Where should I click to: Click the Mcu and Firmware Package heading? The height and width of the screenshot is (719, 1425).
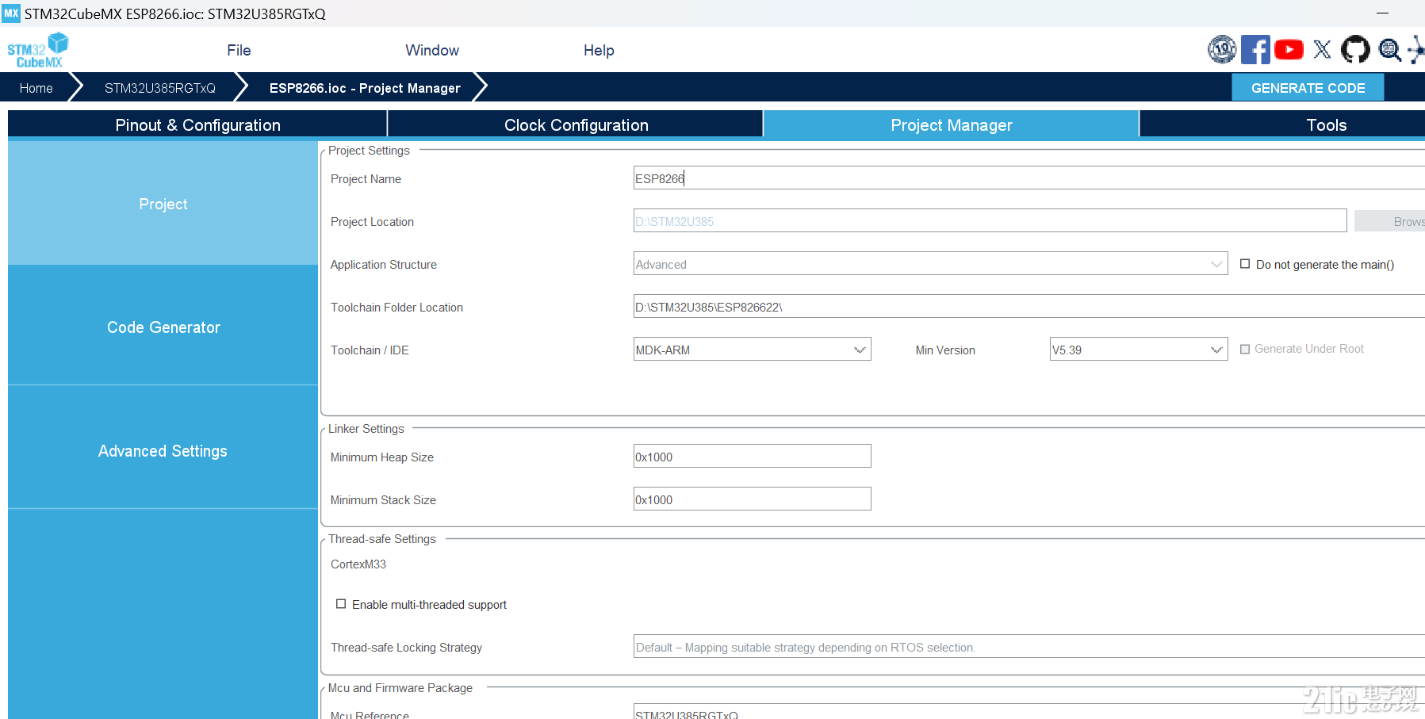[x=400, y=688]
